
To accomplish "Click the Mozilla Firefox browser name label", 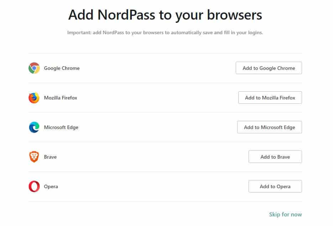I will [x=61, y=98].
